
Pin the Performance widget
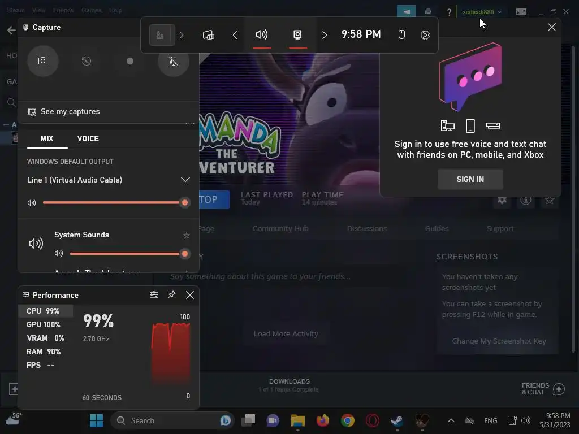tap(172, 295)
